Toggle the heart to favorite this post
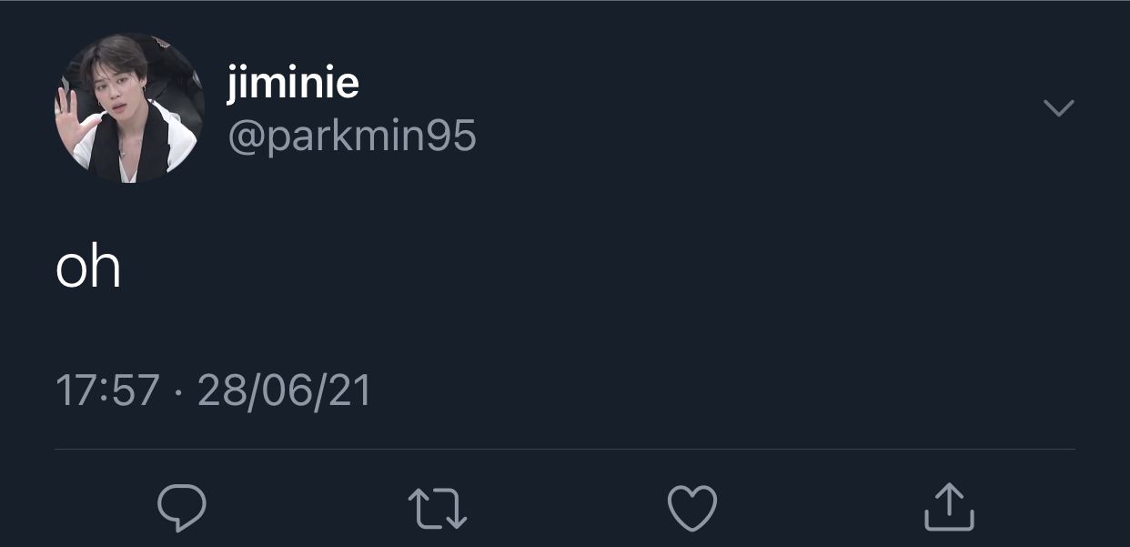Image resolution: width=1130 pixels, height=547 pixels. (692, 508)
